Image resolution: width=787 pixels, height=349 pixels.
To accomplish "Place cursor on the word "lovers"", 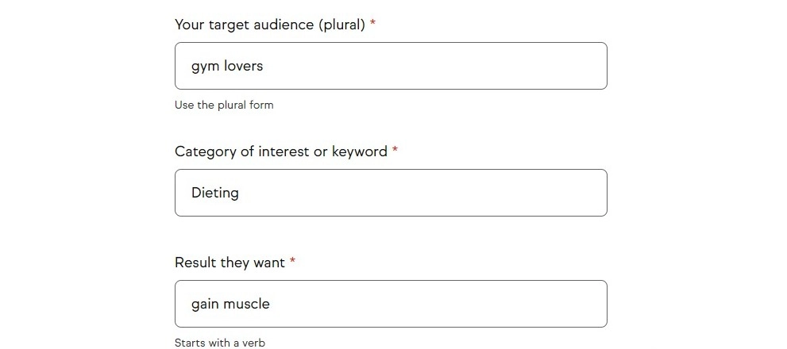I will (243, 66).
